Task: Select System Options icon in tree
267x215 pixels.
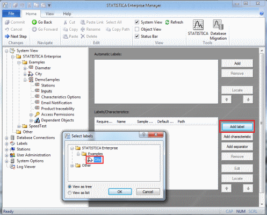Action: coord(12,161)
